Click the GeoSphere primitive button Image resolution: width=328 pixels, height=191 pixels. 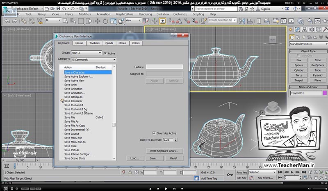click(x=317, y=65)
